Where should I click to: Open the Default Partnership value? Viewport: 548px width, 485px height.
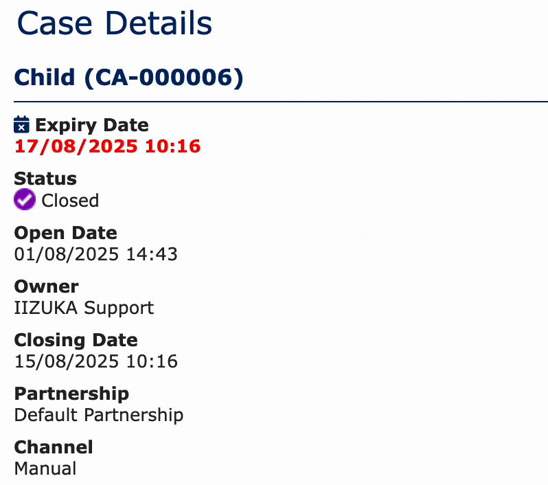point(99,416)
